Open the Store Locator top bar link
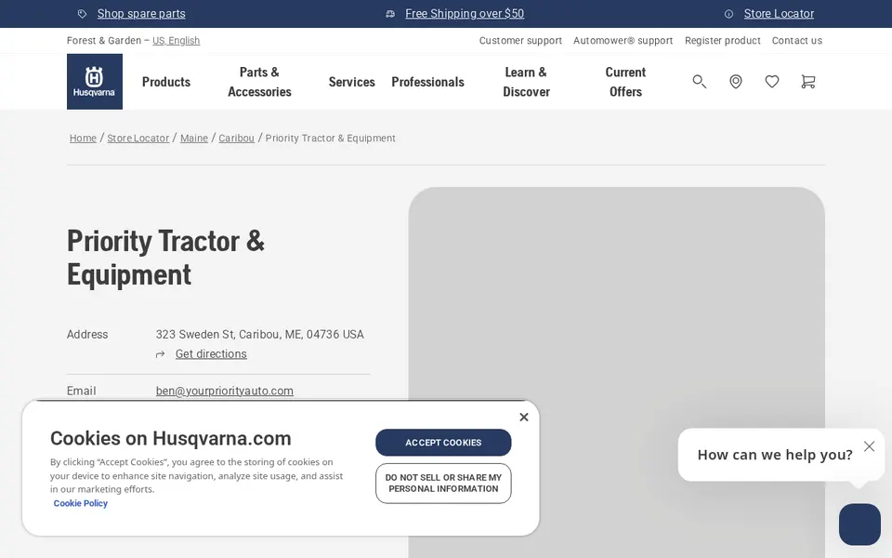The image size is (892, 558). (779, 14)
